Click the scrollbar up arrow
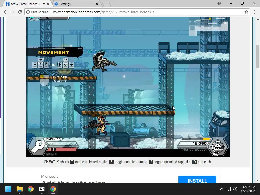Image resolution: width=260 pixels, height=195 pixels. click(x=258, y=19)
